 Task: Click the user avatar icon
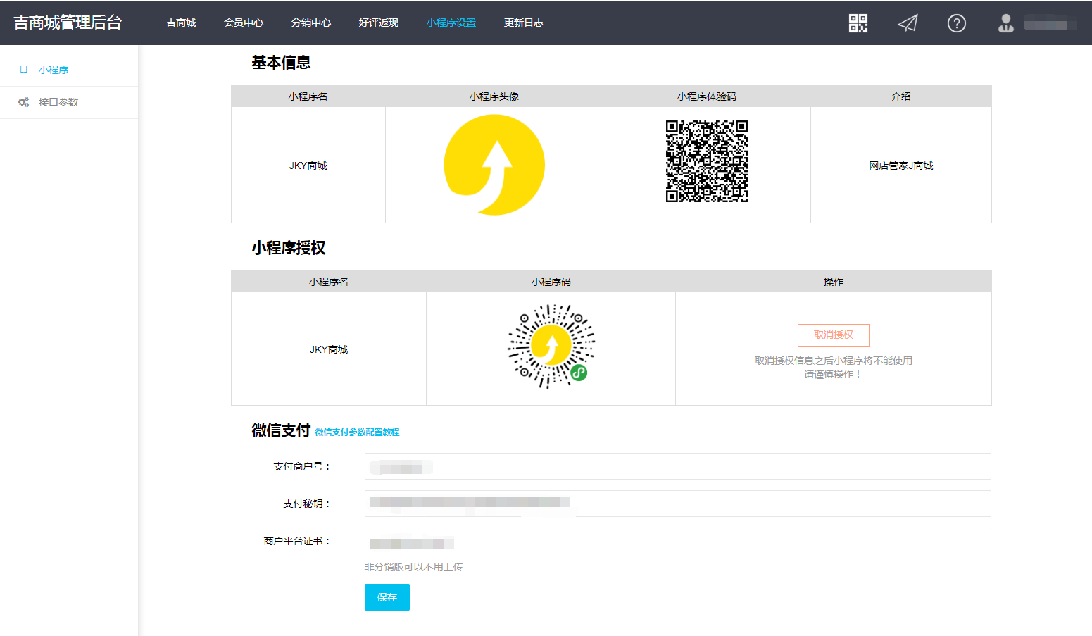(x=1006, y=23)
